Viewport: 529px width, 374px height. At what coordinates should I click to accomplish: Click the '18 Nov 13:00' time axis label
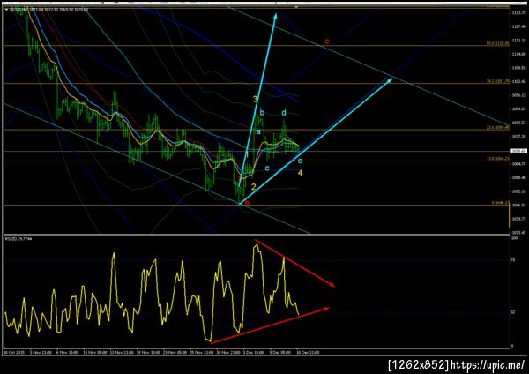[148, 352]
